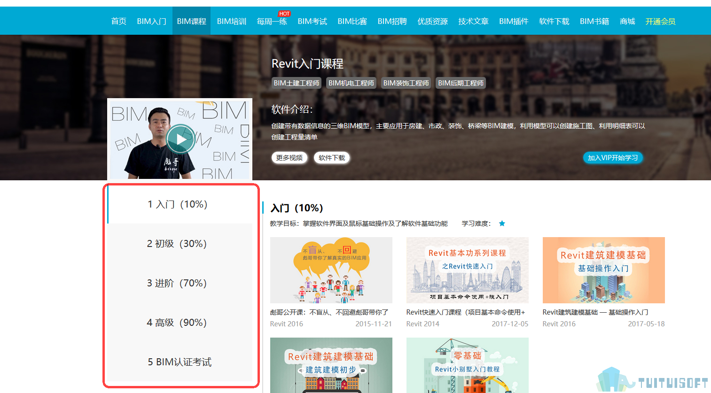This screenshot has width=711, height=393.
Task: Click title Revit快速入门课程（项目基本命令使用+
Action: pos(466,312)
